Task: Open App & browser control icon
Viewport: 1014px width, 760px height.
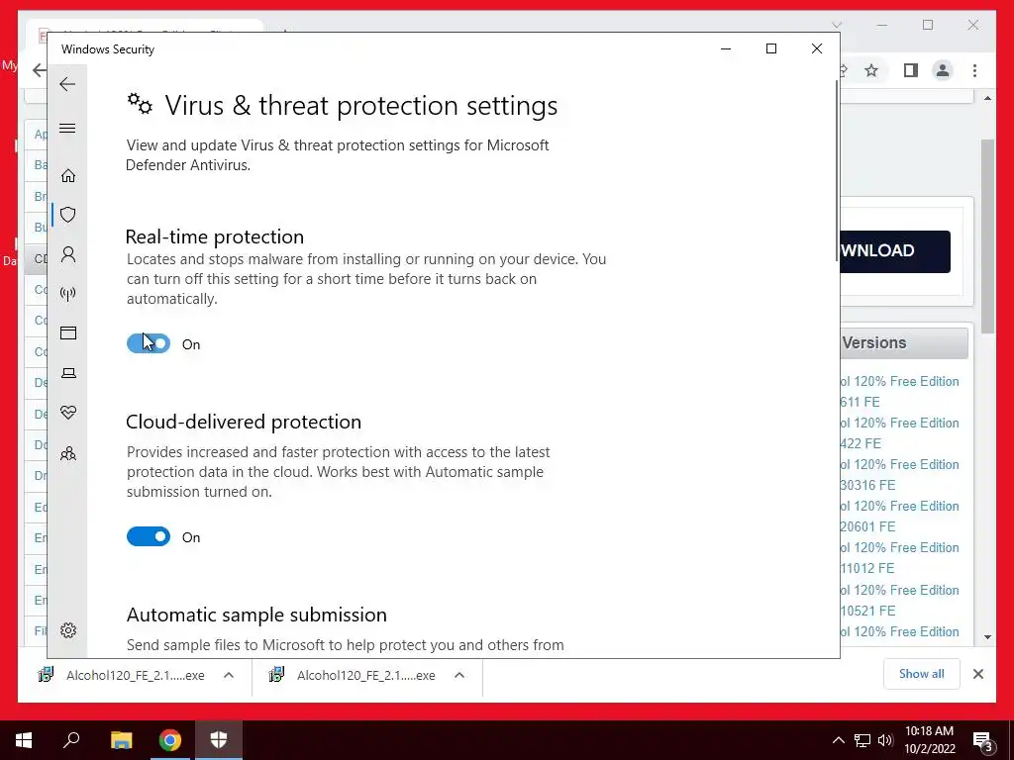Action: coord(68,332)
